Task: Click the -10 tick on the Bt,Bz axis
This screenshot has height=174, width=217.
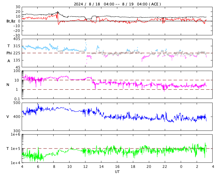Action: click(17, 26)
